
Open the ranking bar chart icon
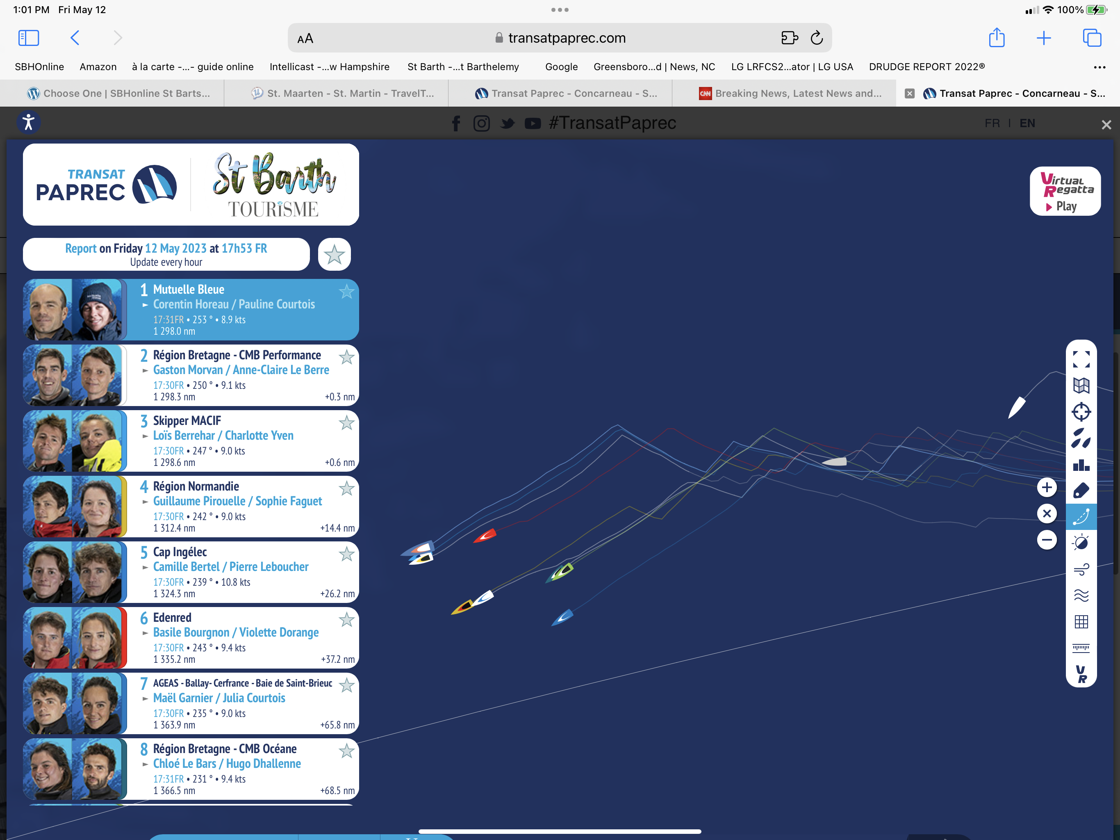coord(1081,465)
